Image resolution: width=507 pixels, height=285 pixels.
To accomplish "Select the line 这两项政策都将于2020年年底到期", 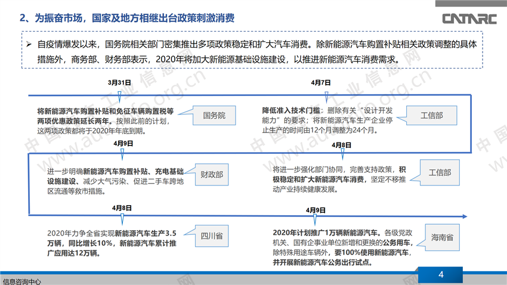I will (91, 131).
